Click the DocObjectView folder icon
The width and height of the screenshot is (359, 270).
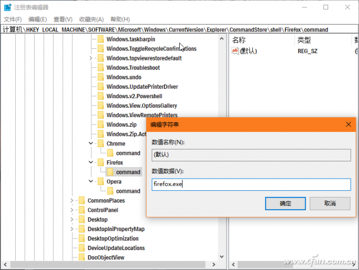click(82, 257)
